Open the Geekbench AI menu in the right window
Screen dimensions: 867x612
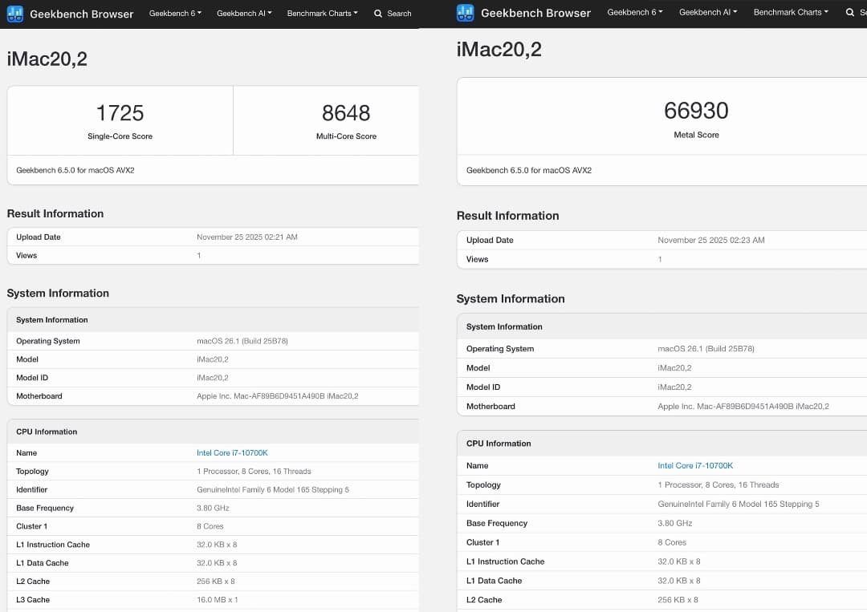click(x=707, y=12)
